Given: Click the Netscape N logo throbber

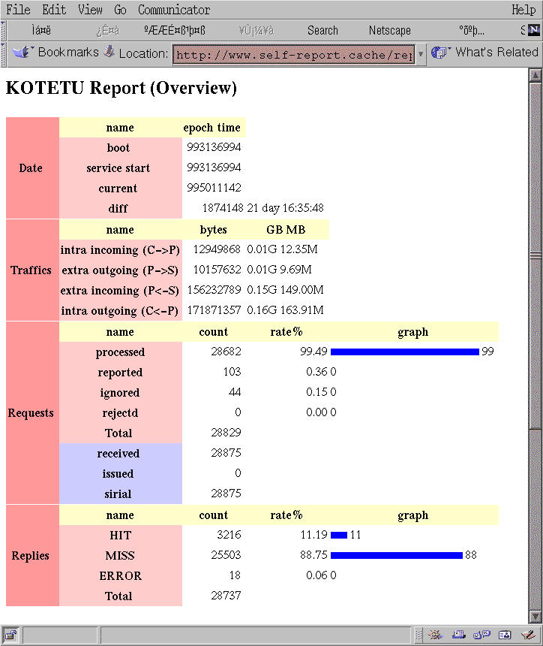Looking at the screenshot, I should pyautogui.click(x=533, y=29).
